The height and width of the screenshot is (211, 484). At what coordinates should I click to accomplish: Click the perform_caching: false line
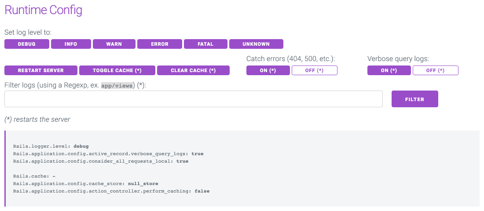coord(111,191)
